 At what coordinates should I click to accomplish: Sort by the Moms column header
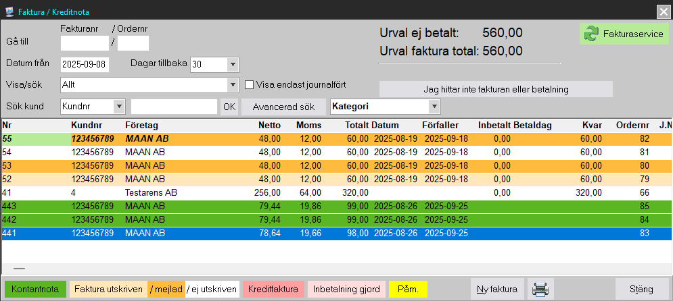click(x=308, y=126)
